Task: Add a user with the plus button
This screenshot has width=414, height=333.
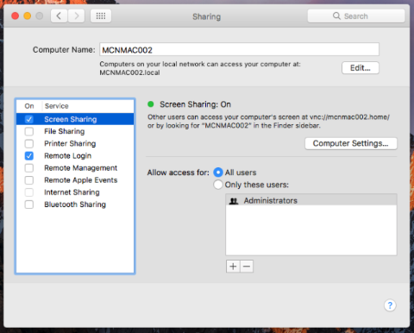Action: pyautogui.click(x=233, y=267)
